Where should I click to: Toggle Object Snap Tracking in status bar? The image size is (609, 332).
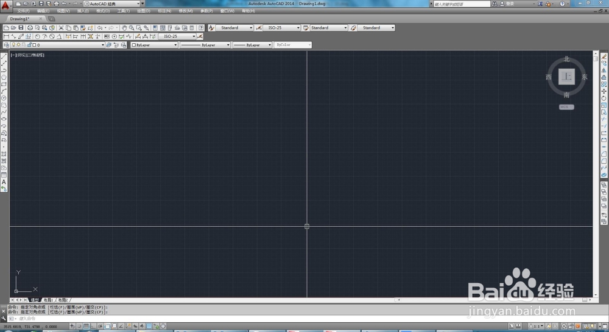[121, 326]
